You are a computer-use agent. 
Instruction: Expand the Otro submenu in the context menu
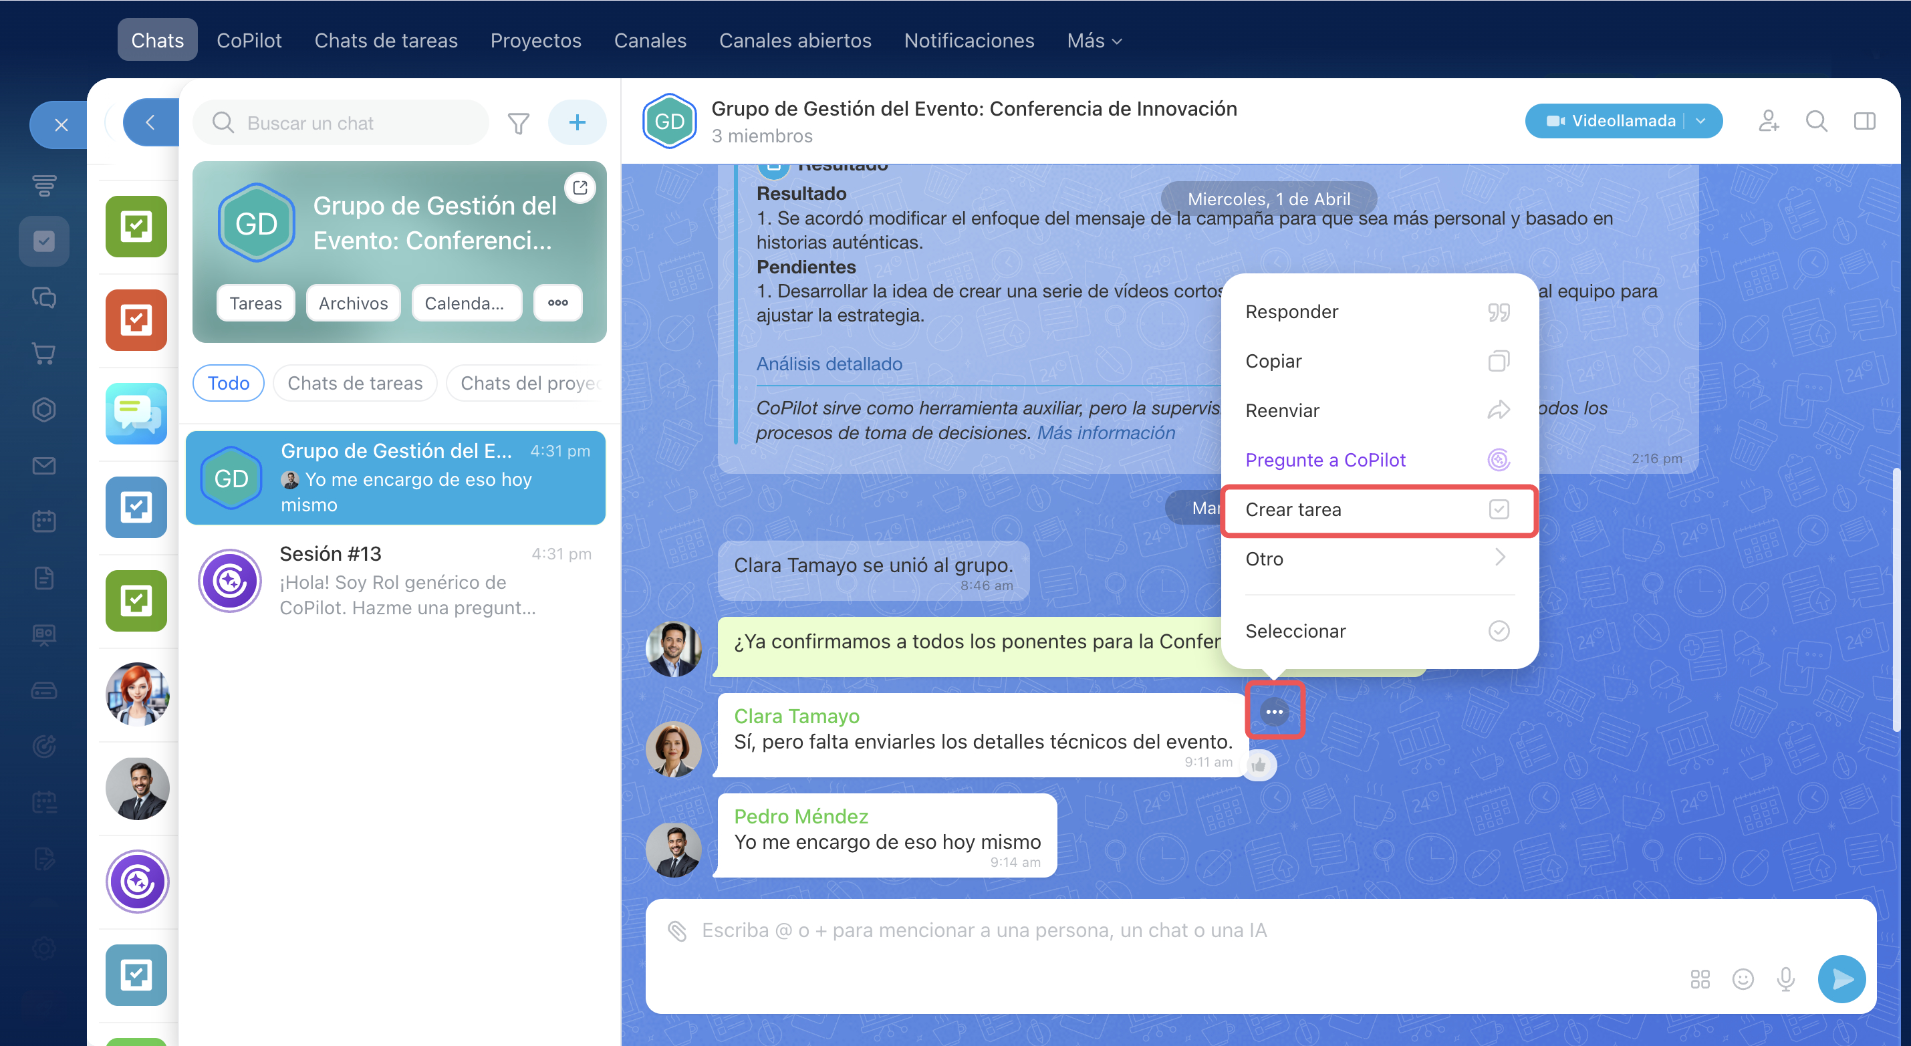1379,559
